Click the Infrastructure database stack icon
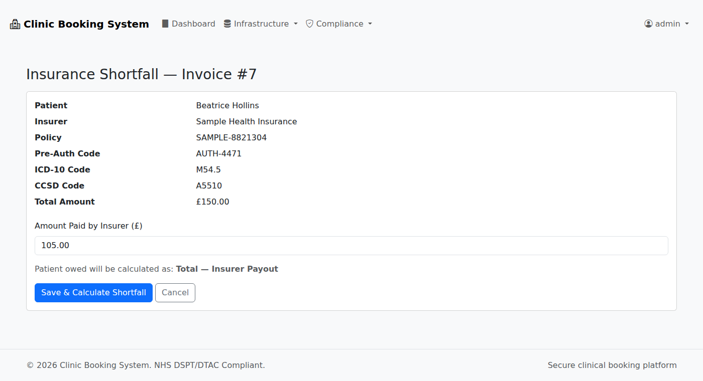This screenshot has height=381, width=703. (227, 24)
